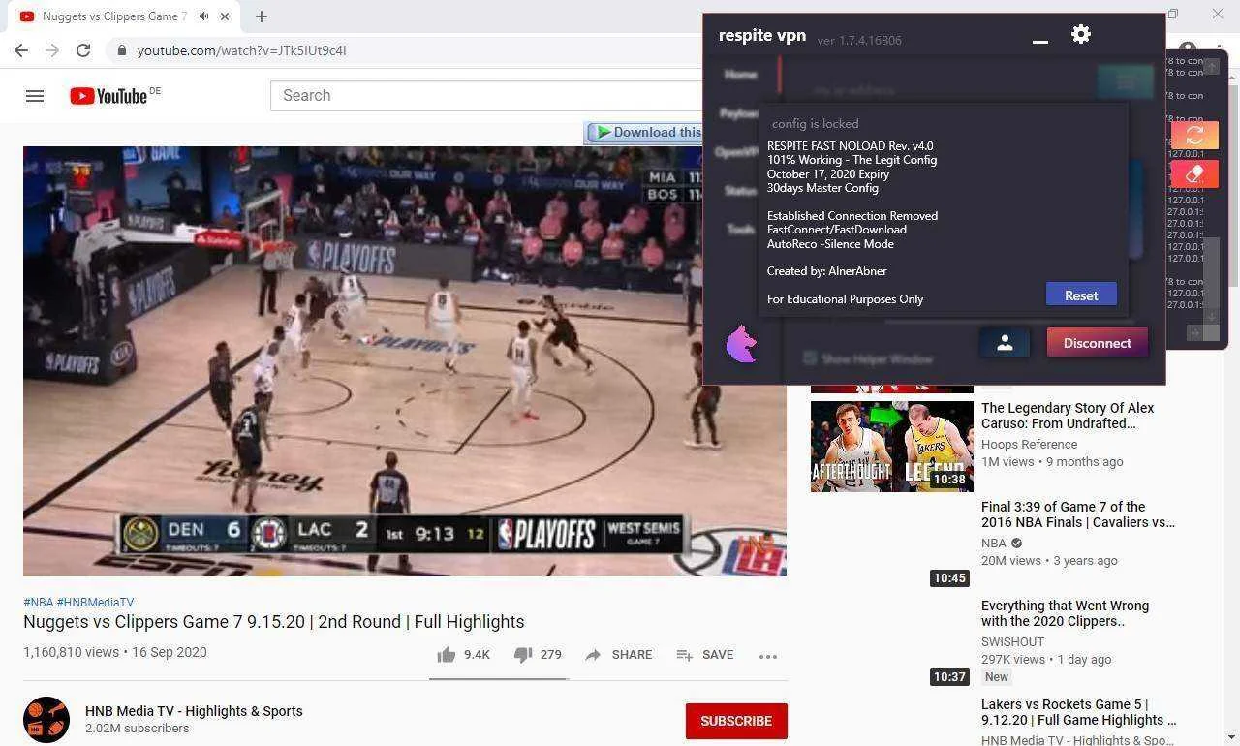Toggle the Show Helper Window checkbox
The image size is (1240, 746).
(810, 358)
